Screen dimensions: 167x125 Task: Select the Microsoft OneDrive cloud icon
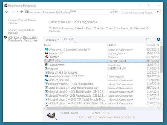[x=46, y=80]
